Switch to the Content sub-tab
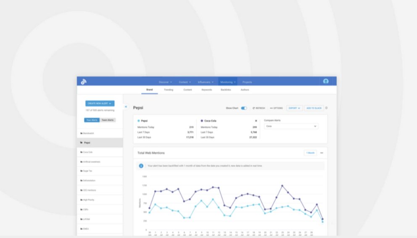The image size is (417, 238). coord(187,90)
